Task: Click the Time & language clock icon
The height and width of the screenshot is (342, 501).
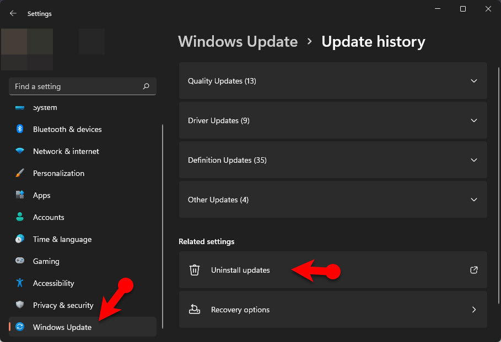Action: [x=20, y=239]
